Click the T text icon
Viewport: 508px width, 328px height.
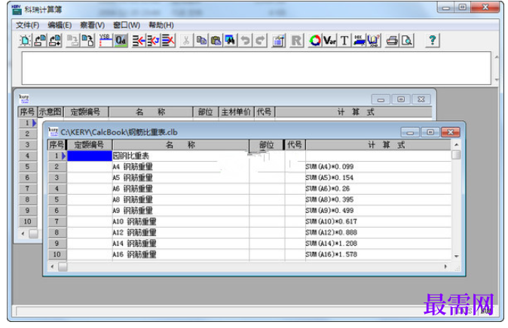click(x=344, y=41)
